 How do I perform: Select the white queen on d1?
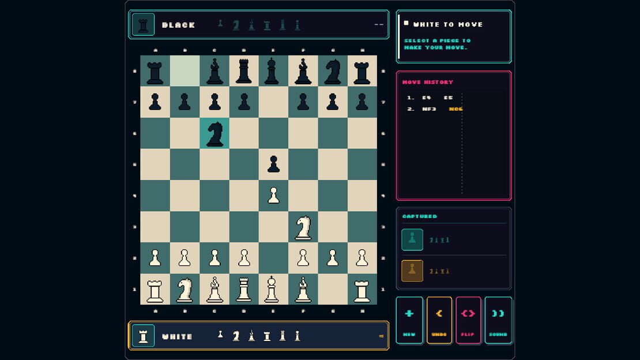[244, 289]
